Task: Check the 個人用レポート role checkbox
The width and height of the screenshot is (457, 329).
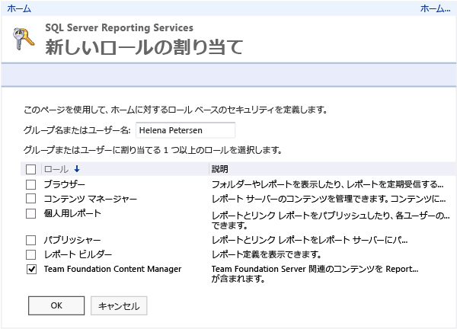Action: pyautogui.click(x=31, y=213)
